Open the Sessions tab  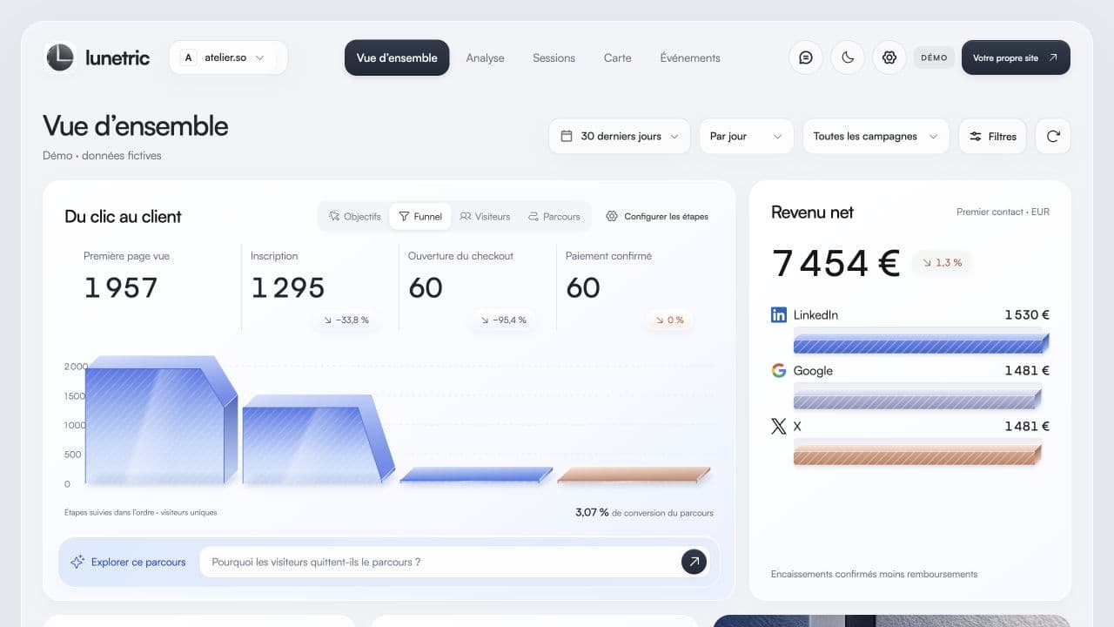coord(554,57)
